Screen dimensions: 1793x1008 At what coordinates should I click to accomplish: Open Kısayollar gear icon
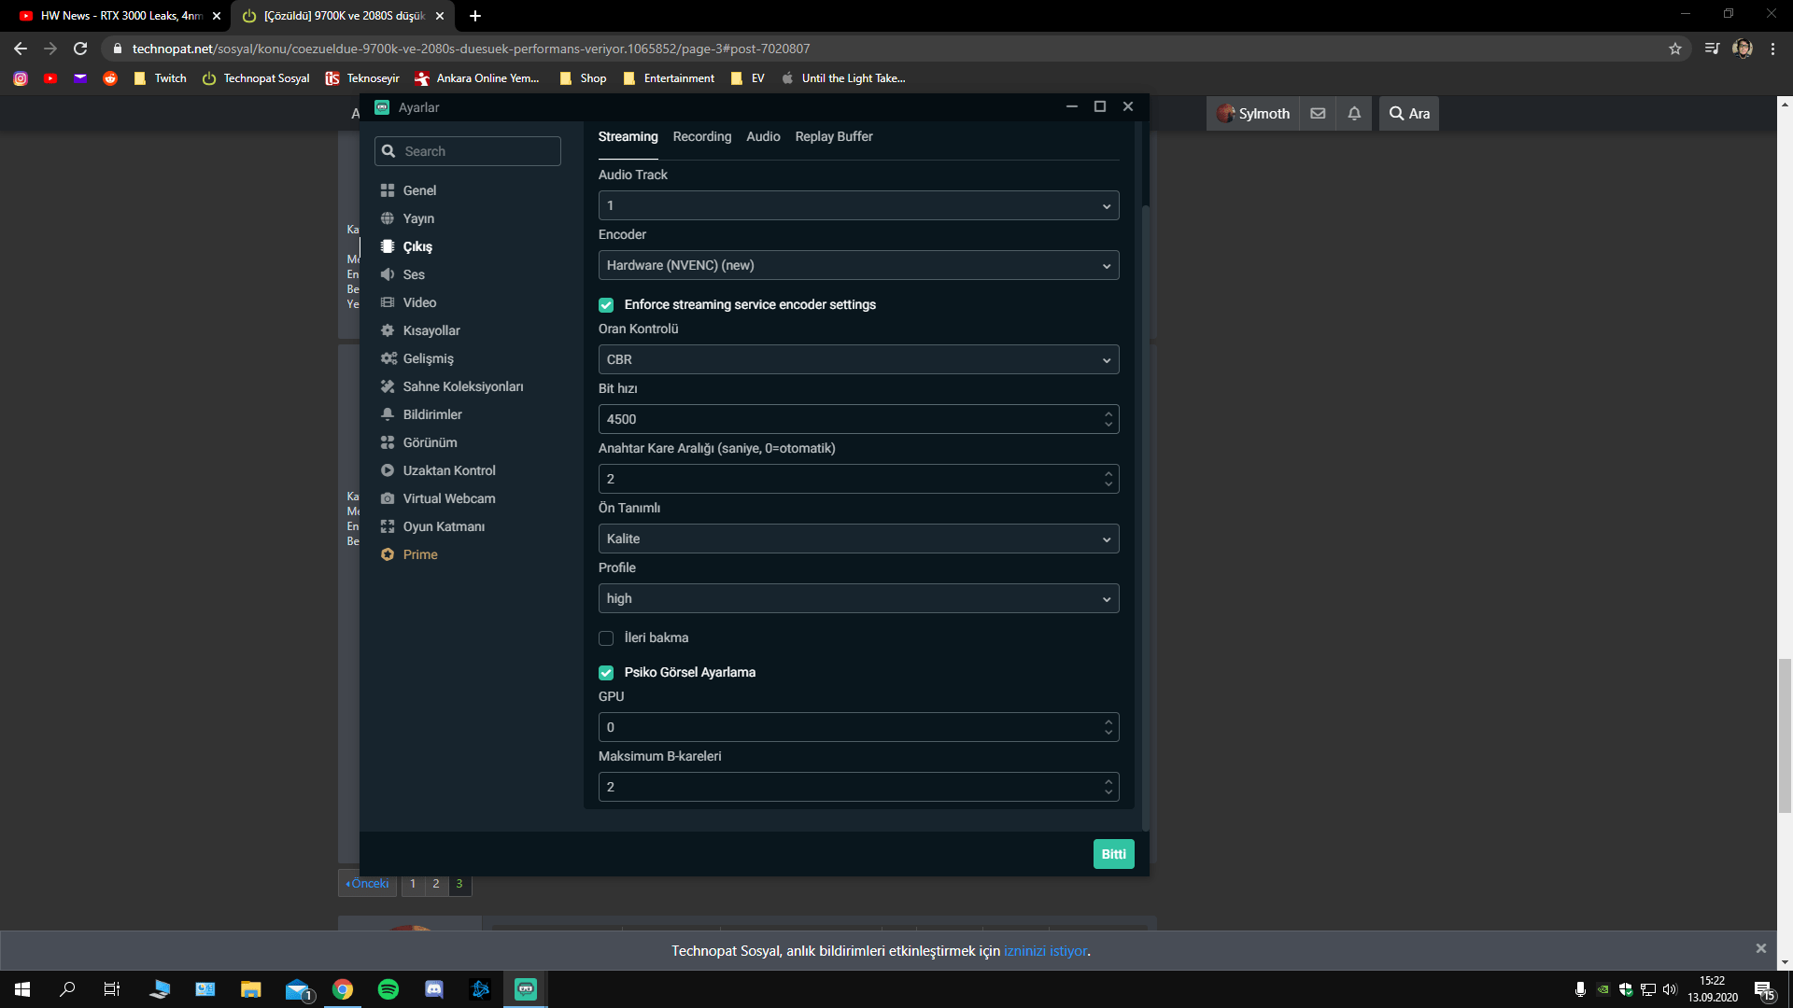(388, 330)
